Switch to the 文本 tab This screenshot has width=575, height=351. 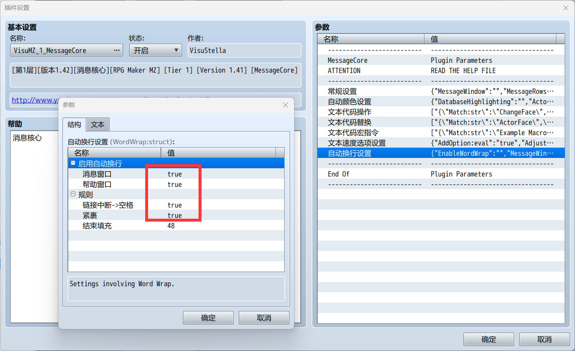point(98,124)
